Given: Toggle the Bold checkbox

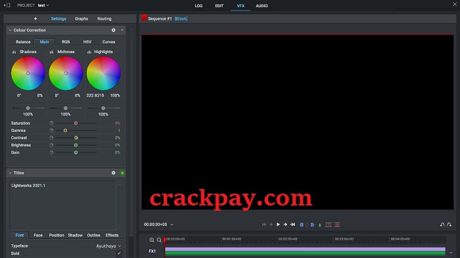Looking at the screenshot, I should point(119,253).
